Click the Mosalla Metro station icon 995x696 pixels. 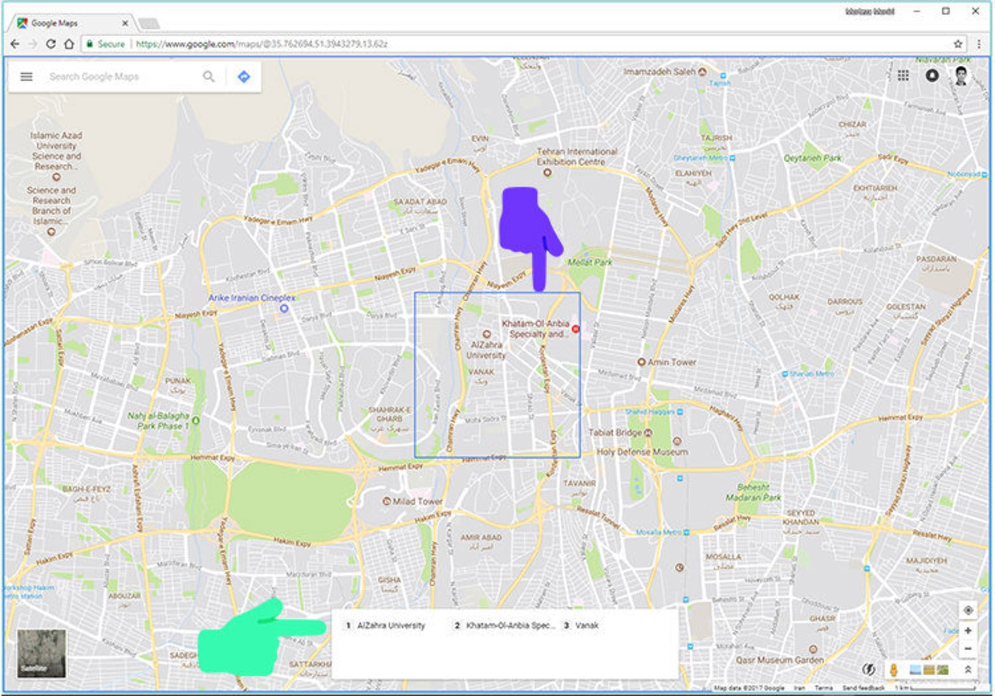686,532
